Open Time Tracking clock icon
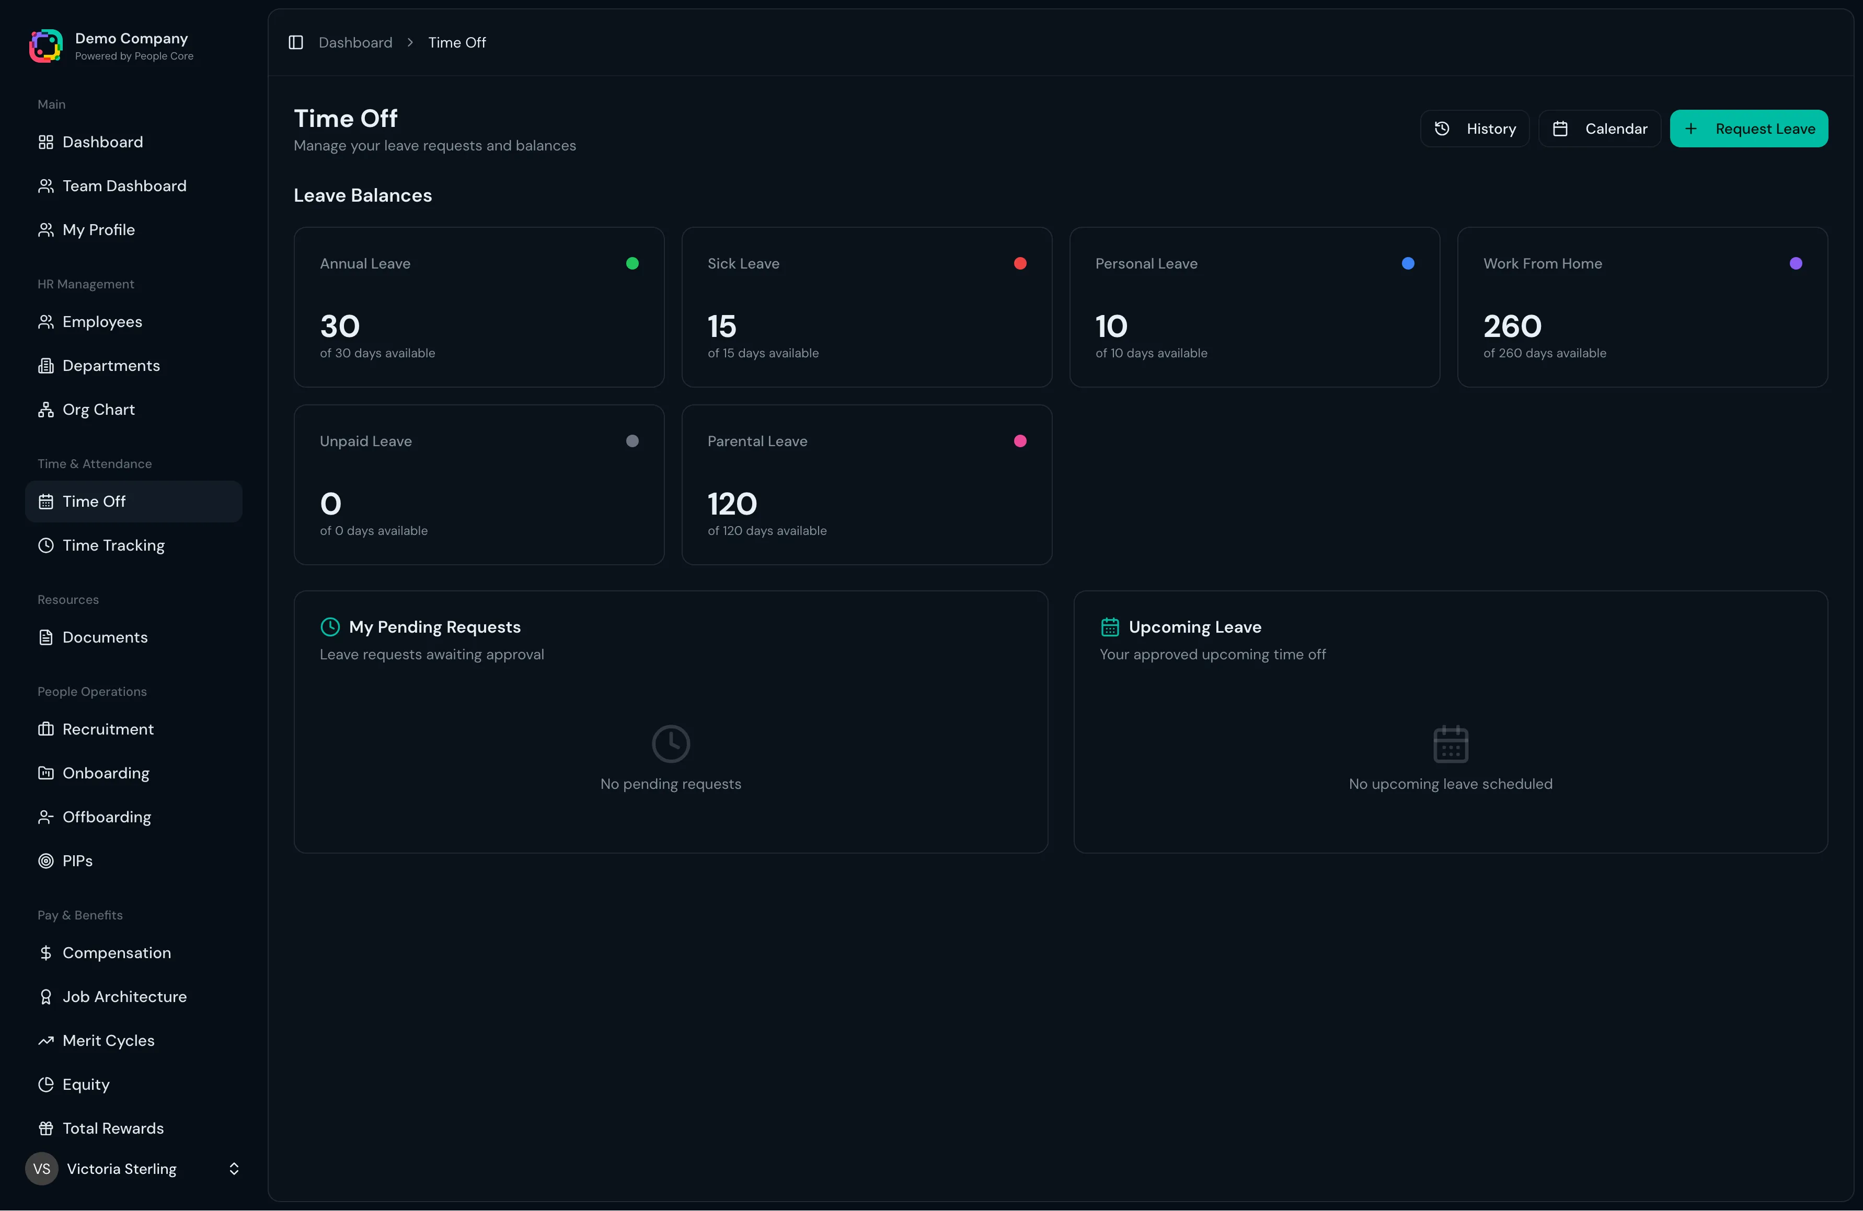The width and height of the screenshot is (1863, 1211). point(45,545)
